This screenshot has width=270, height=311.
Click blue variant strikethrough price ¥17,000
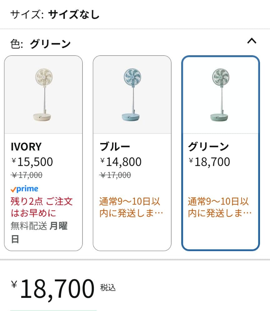pyautogui.click(x=115, y=175)
